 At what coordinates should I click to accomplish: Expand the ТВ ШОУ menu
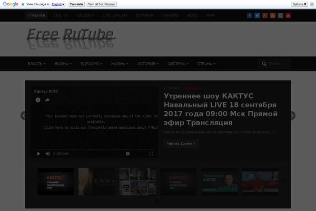point(85,15)
